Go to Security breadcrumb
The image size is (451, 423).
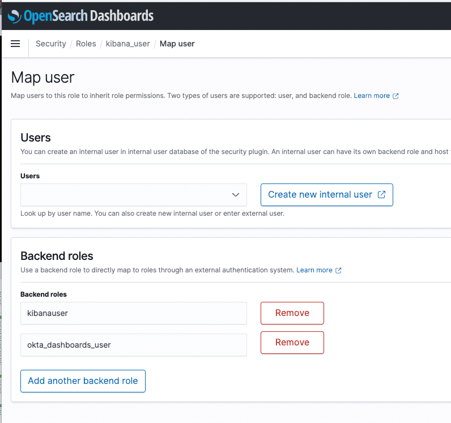[x=51, y=44]
